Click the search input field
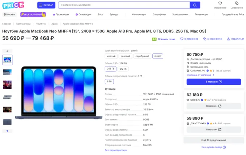 124,5
